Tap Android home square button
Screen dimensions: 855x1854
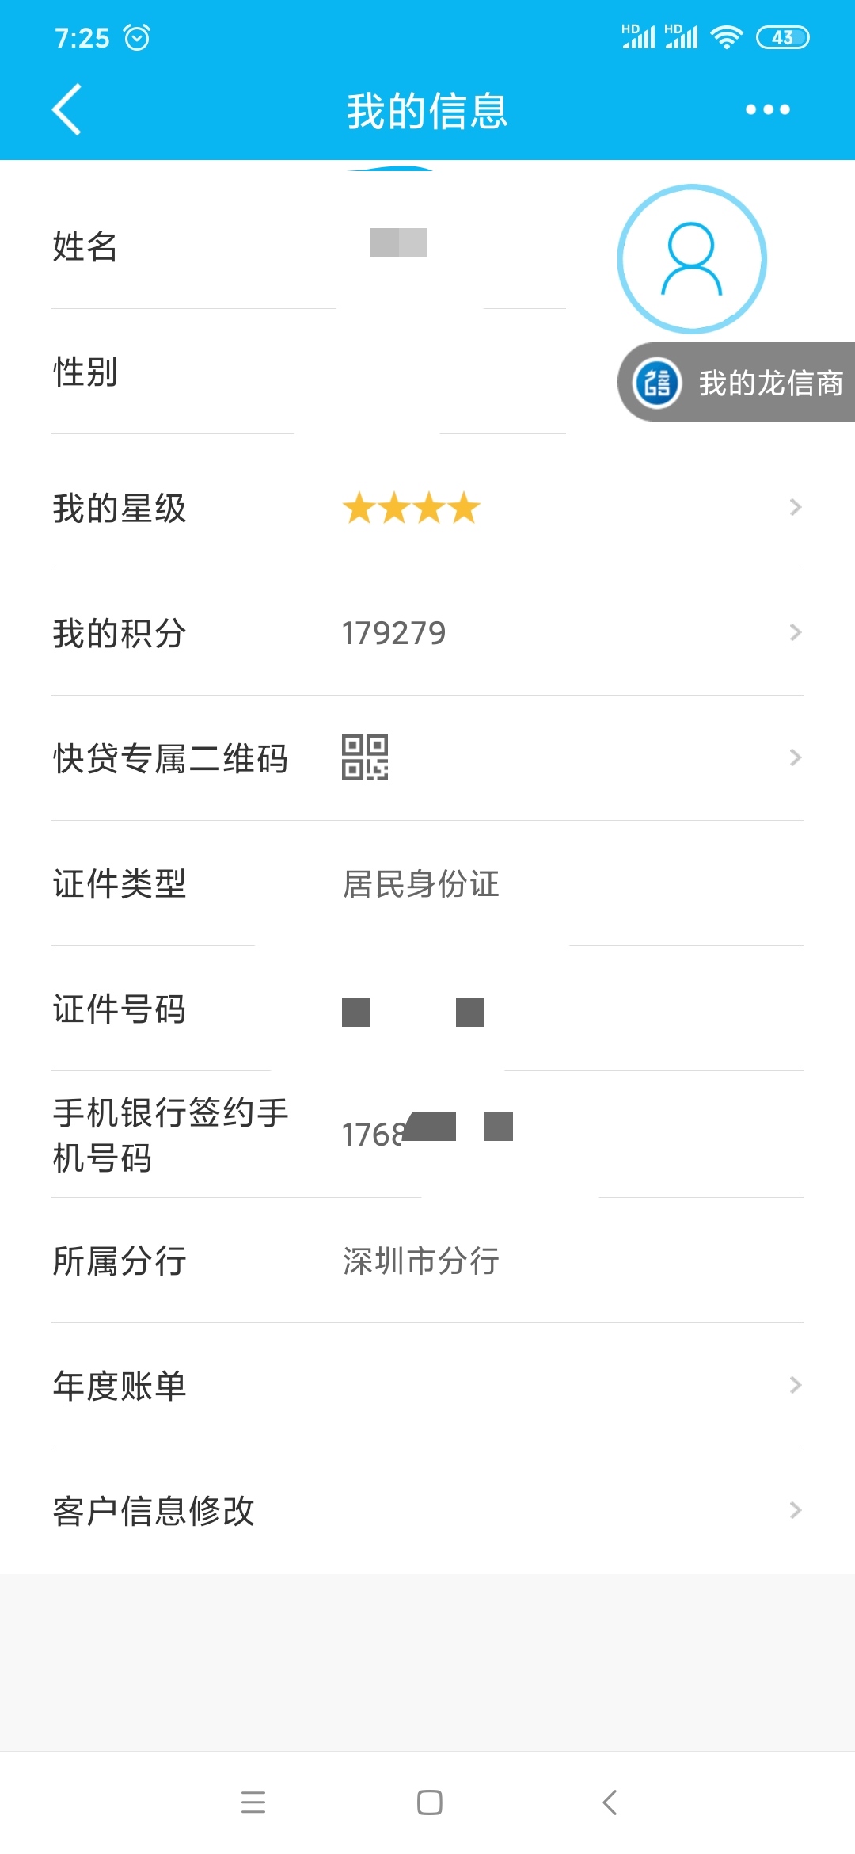(429, 1802)
